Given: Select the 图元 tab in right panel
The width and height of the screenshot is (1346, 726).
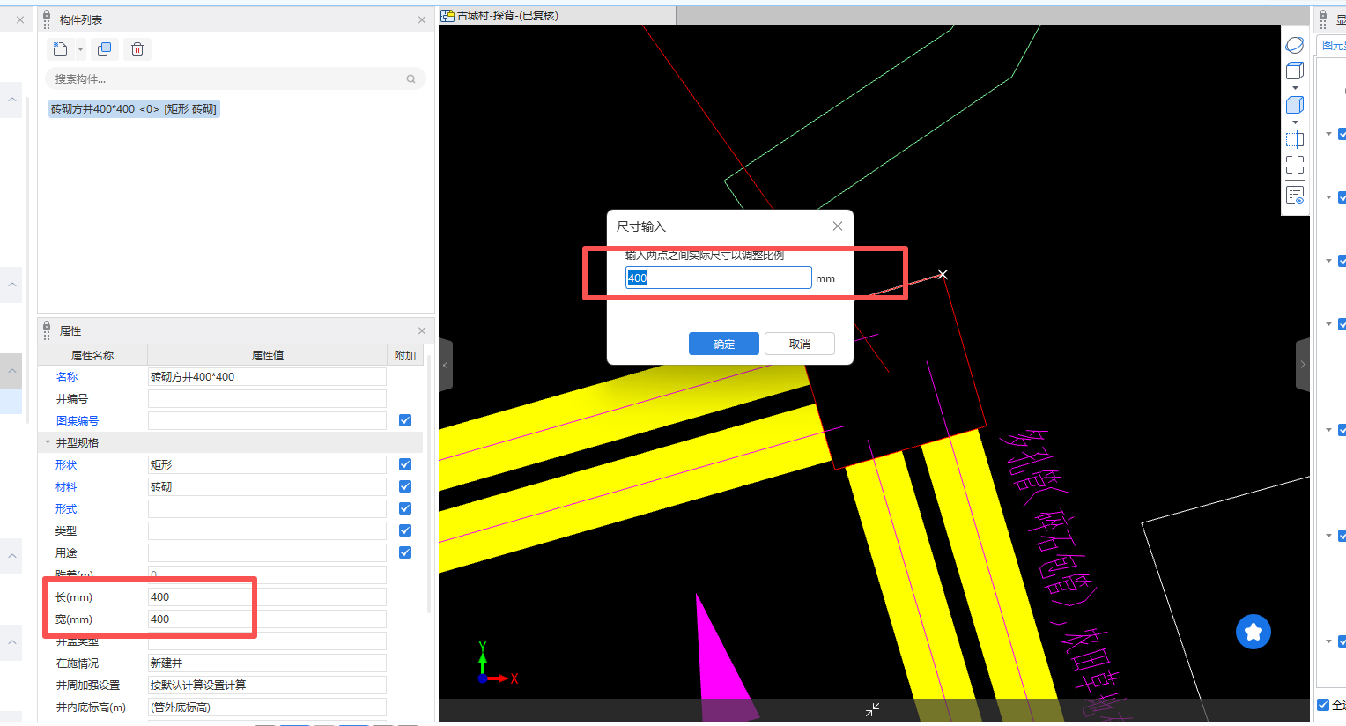Looking at the screenshot, I should (x=1333, y=45).
